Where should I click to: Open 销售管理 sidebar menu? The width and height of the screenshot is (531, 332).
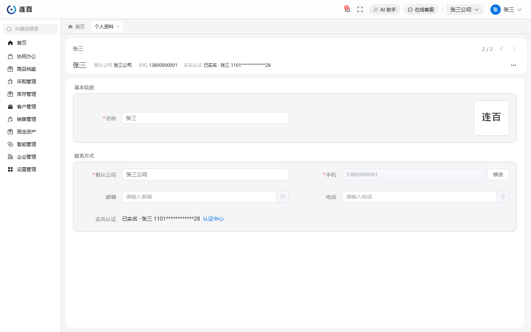point(31,119)
